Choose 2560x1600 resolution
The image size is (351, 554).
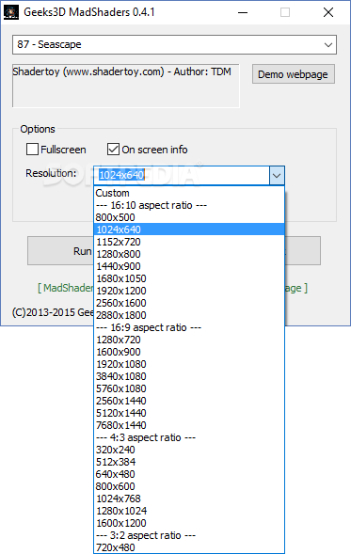(189, 303)
